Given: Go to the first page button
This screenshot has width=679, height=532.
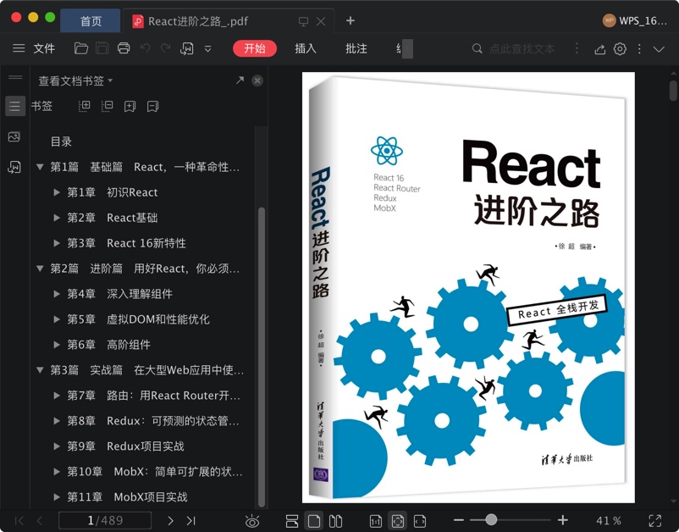Looking at the screenshot, I should tap(19, 520).
